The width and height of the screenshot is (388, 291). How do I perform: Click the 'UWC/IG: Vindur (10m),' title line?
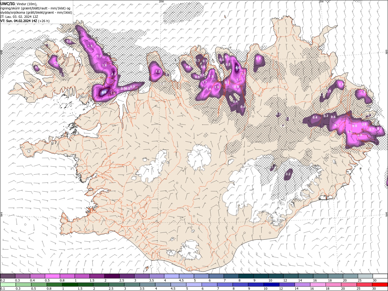pos(19,4)
